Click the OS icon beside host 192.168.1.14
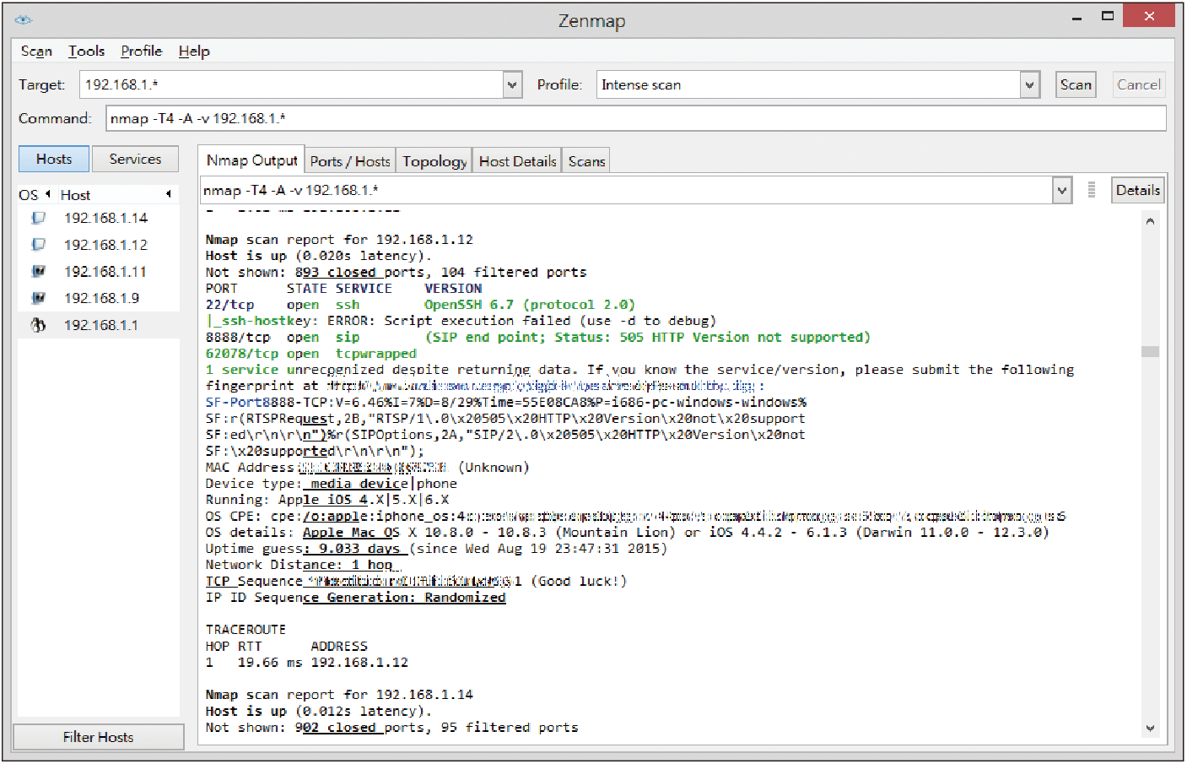The width and height of the screenshot is (1187, 764). (38, 218)
